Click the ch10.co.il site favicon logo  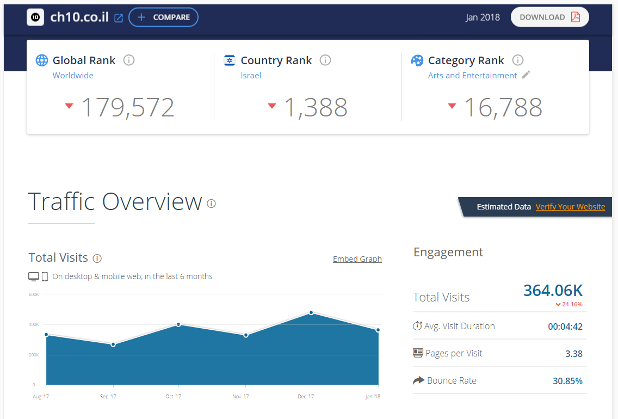click(x=35, y=17)
